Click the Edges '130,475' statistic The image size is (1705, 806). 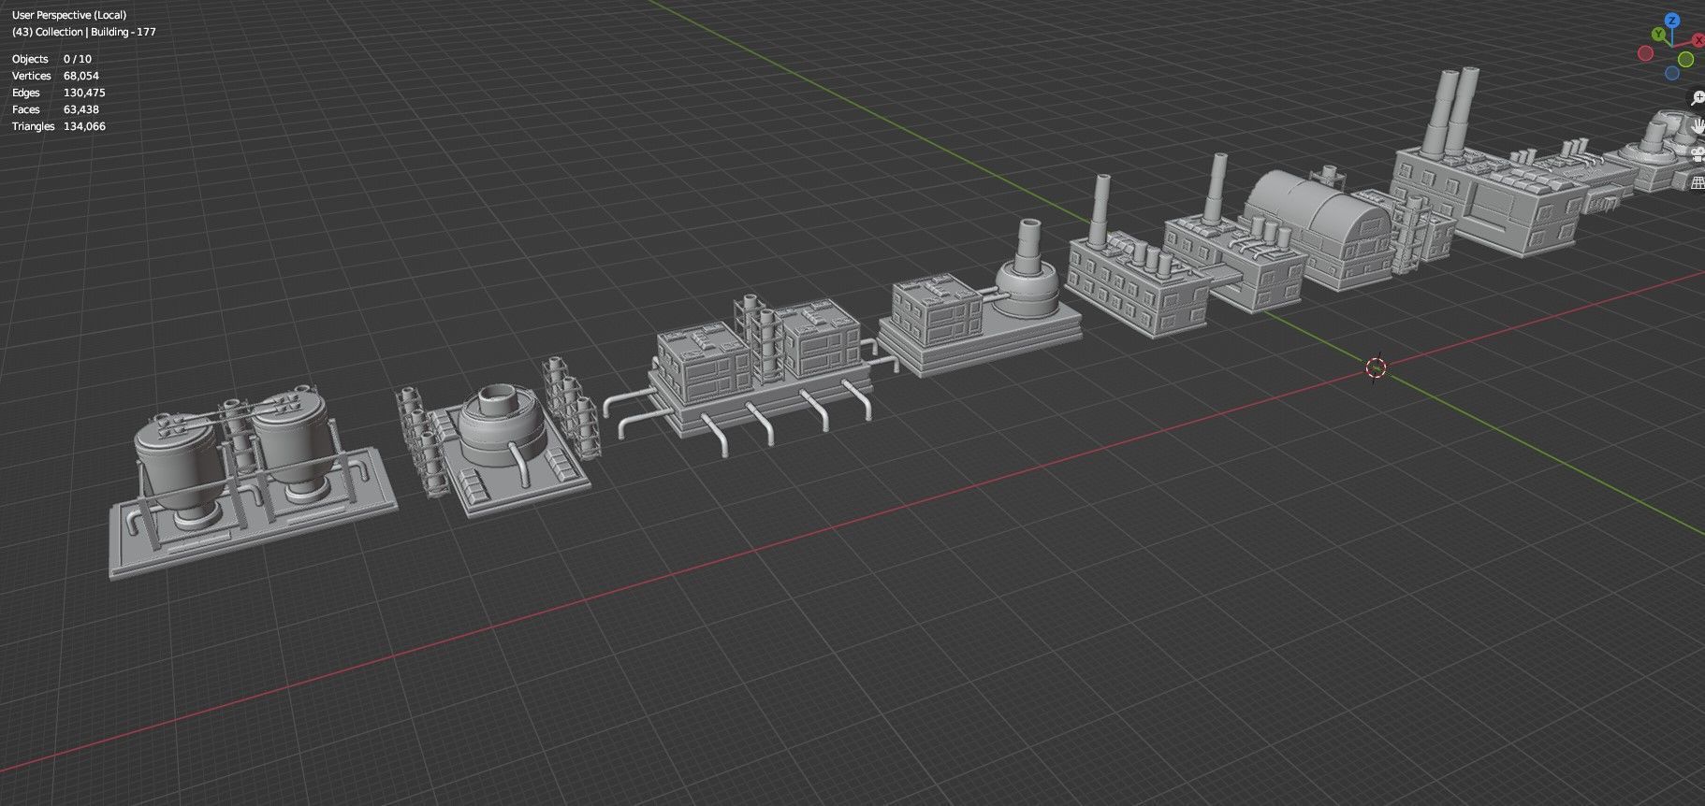pos(84,93)
